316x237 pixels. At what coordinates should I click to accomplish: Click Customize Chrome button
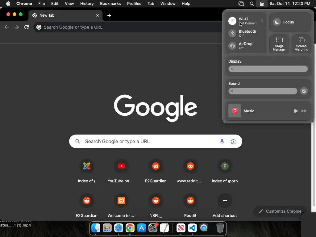pos(280,211)
